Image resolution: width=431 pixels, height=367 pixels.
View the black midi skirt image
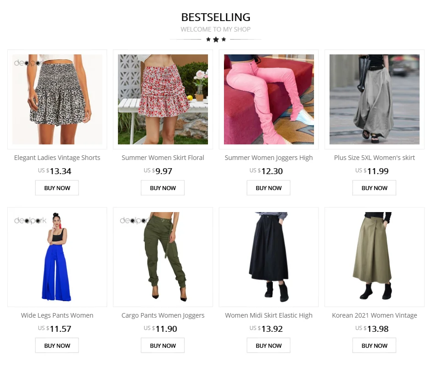[269, 257]
